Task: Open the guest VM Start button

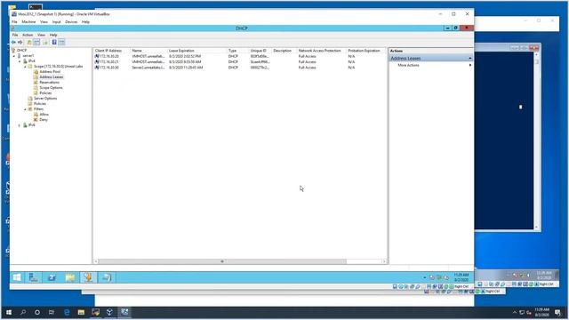Action: tap(17, 277)
